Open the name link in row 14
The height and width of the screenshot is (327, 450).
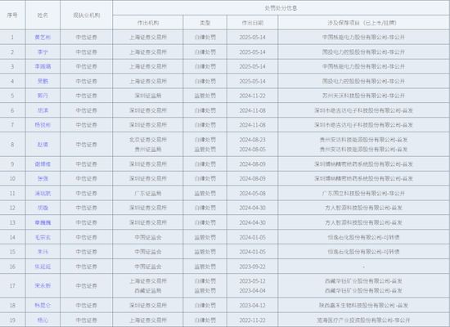(x=43, y=238)
